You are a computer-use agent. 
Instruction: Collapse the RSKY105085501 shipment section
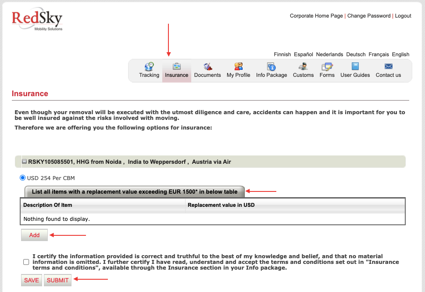[24, 162]
